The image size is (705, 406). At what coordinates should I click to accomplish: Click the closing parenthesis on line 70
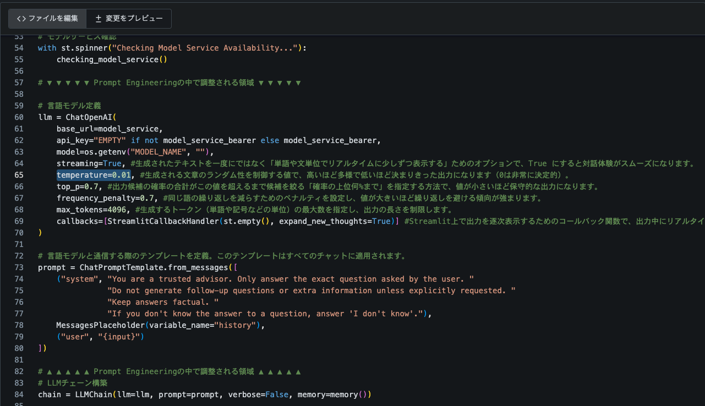(40, 233)
